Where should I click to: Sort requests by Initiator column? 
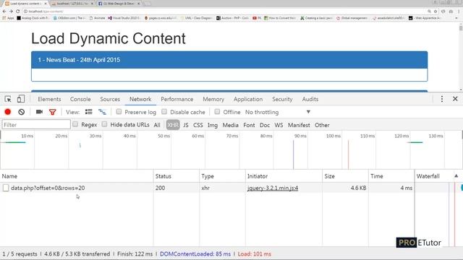pos(284,176)
